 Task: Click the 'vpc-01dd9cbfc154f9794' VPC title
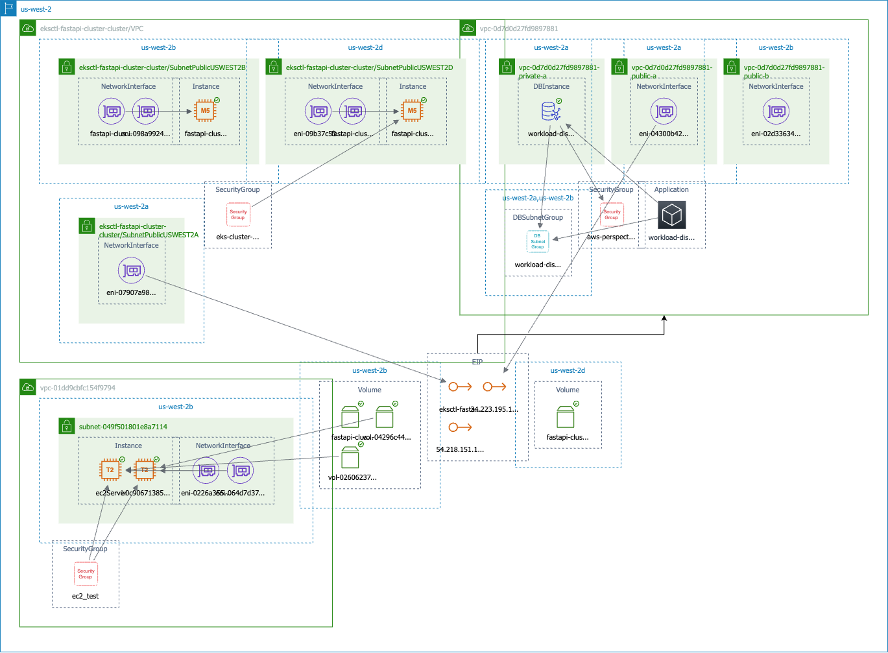[x=78, y=388]
